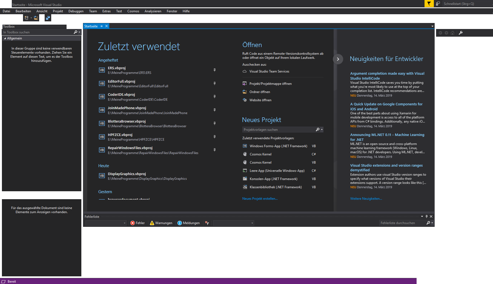Click the Leere App template icon
493x284 pixels.
click(245, 171)
